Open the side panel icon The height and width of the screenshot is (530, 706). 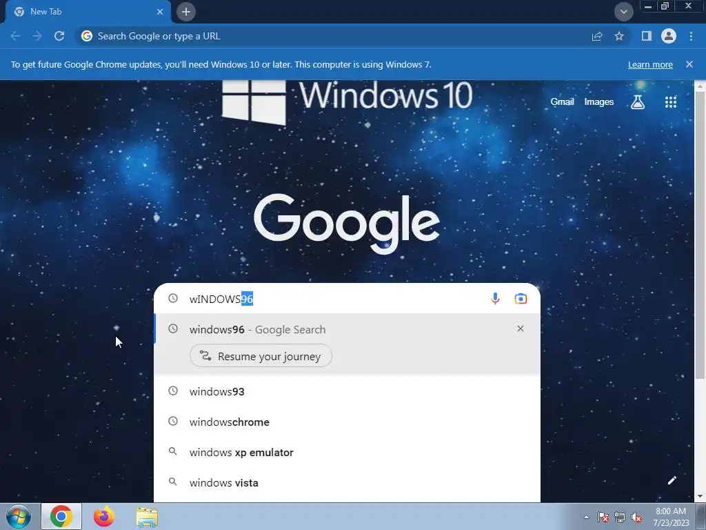pos(647,36)
